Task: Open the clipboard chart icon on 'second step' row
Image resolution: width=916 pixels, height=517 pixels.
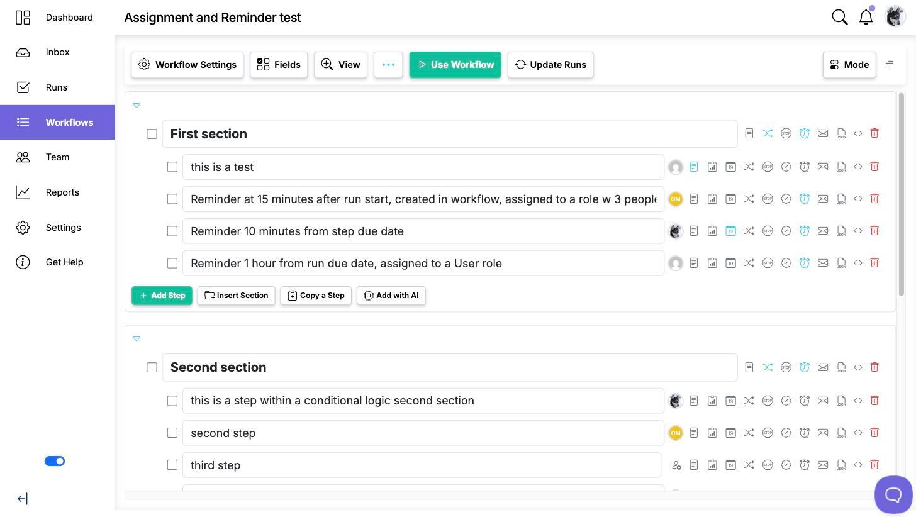Action: click(712, 433)
